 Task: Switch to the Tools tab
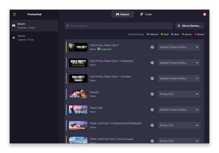tap(146, 14)
